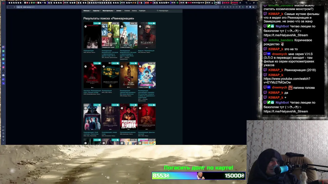Viewport: 328px width, 184px height.
Task: Click the "1 сезон, 13 серия" label
Action: click(143, 87)
